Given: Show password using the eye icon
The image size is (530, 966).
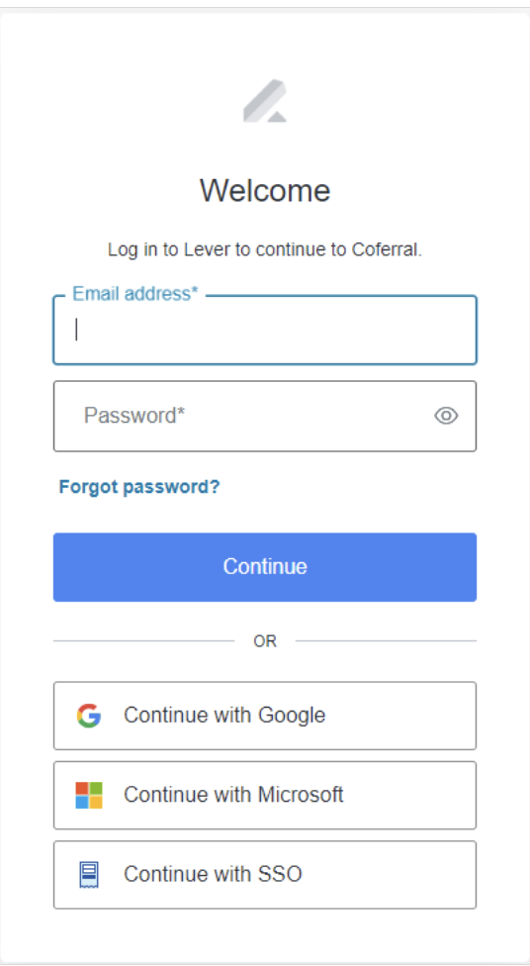Looking at the screenshot, I should pyautogui.click(x=446, y=417).
